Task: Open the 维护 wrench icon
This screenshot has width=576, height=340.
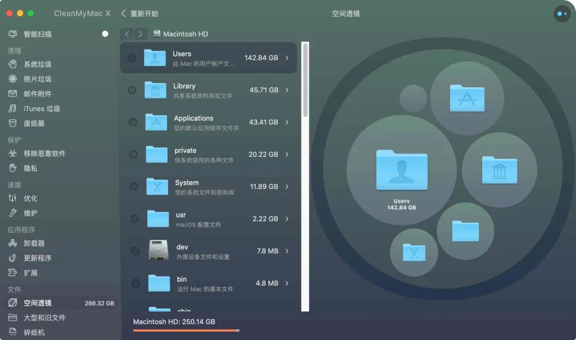Action: click(x=12, y=213)
